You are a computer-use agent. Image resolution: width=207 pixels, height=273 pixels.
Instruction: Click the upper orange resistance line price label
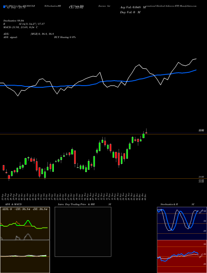pyautogui.click(x=202, y=130)
